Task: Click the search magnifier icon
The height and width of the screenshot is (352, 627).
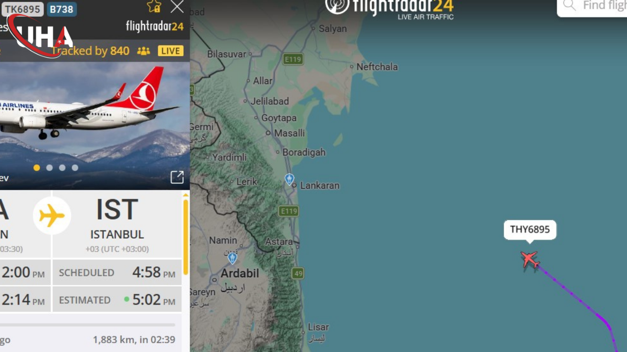Action: 569,5
